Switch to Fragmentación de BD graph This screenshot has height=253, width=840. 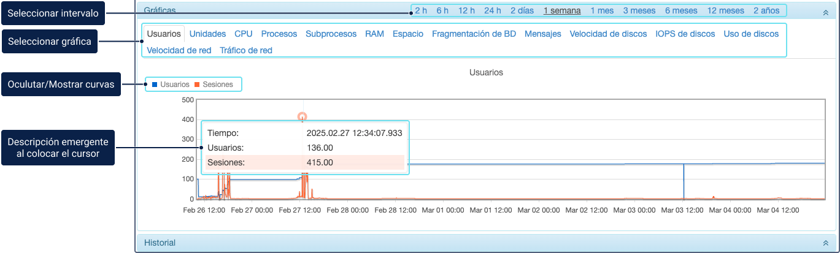tap(474, 34)
